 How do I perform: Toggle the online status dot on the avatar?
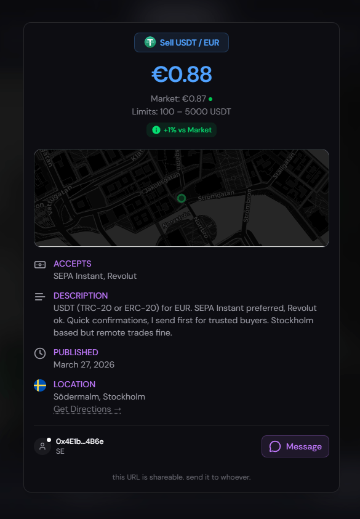(50, 438)
